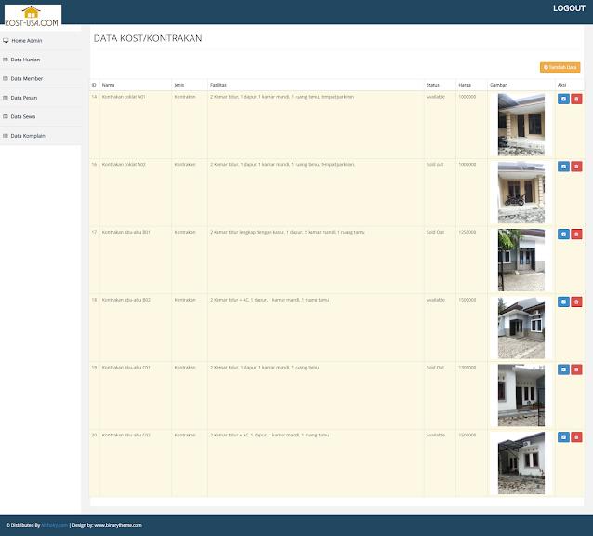Edit the Kontrakan abu-abu B02 entry

[563, 301]
